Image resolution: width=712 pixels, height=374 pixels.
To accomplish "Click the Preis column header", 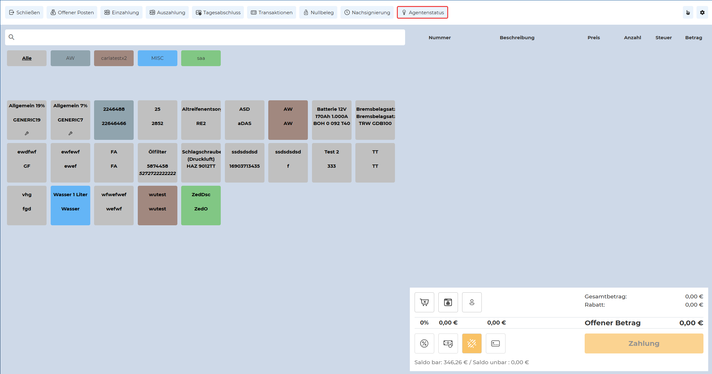I will 594,37.
